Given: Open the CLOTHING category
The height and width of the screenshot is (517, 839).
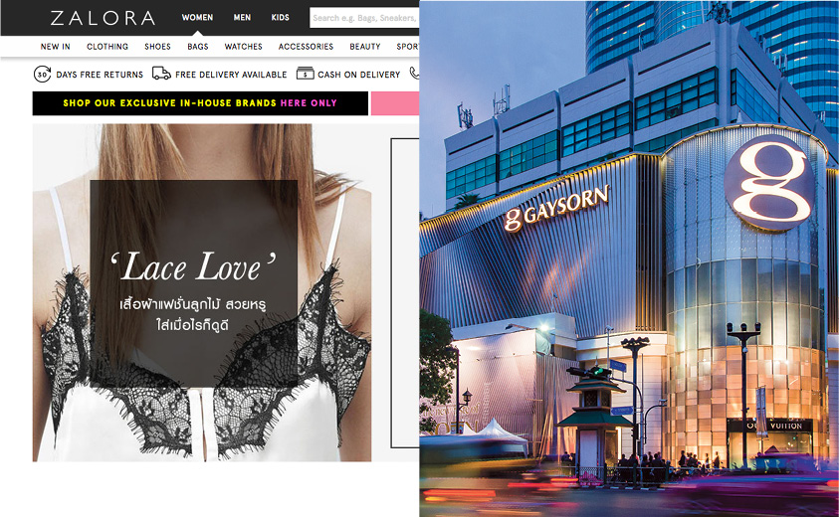Looking at the screenshot, I should point(107,47).
